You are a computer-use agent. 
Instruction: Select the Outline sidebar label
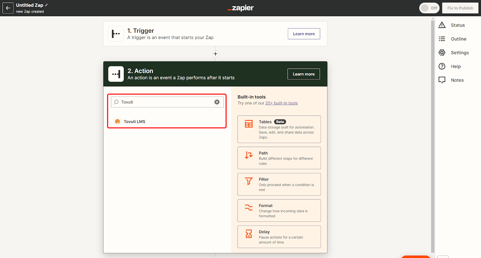pos(458,39)
